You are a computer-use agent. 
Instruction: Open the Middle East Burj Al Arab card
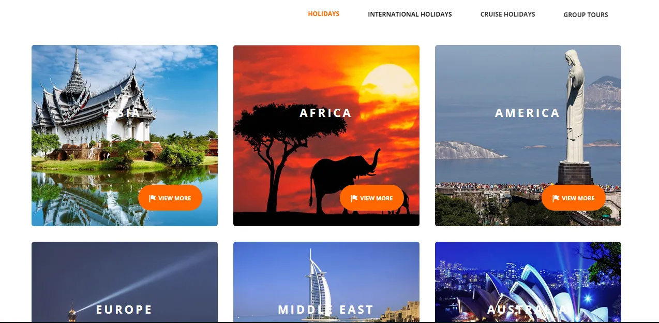(326, 282)
